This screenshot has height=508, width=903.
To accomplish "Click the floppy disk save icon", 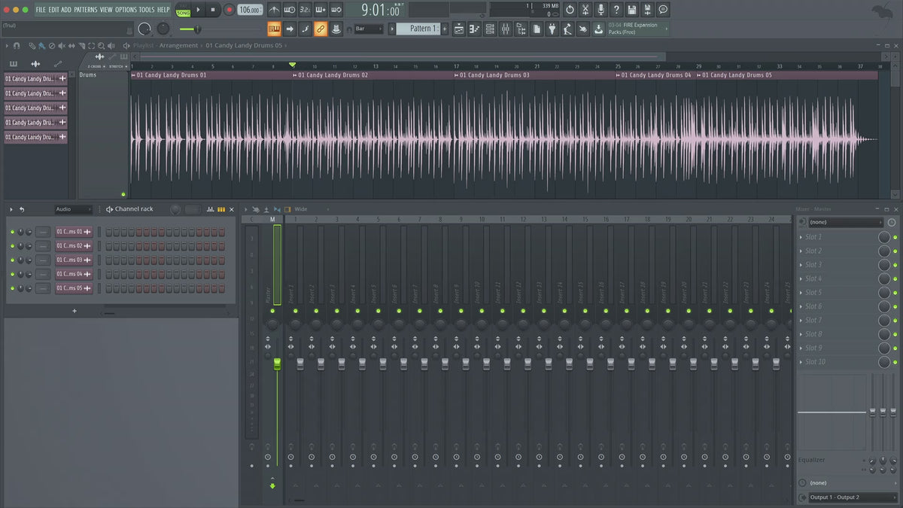I will click(x=631, y=10).
